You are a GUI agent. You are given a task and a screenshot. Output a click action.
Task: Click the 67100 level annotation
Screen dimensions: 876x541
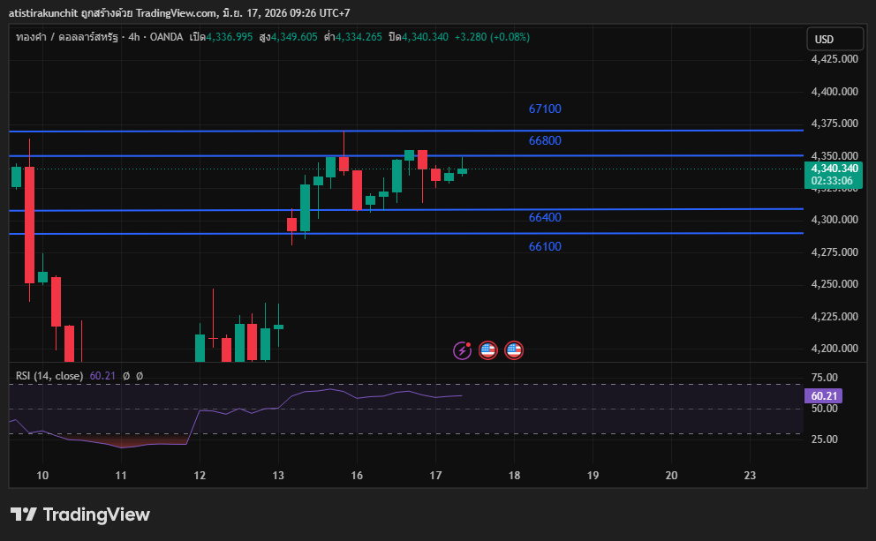pos(545,109)
